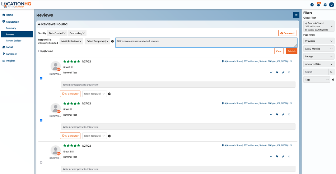The image size is (336, 174).
Task: Open Review Builder in the sidebar
Action: click(x=13, y=41)
